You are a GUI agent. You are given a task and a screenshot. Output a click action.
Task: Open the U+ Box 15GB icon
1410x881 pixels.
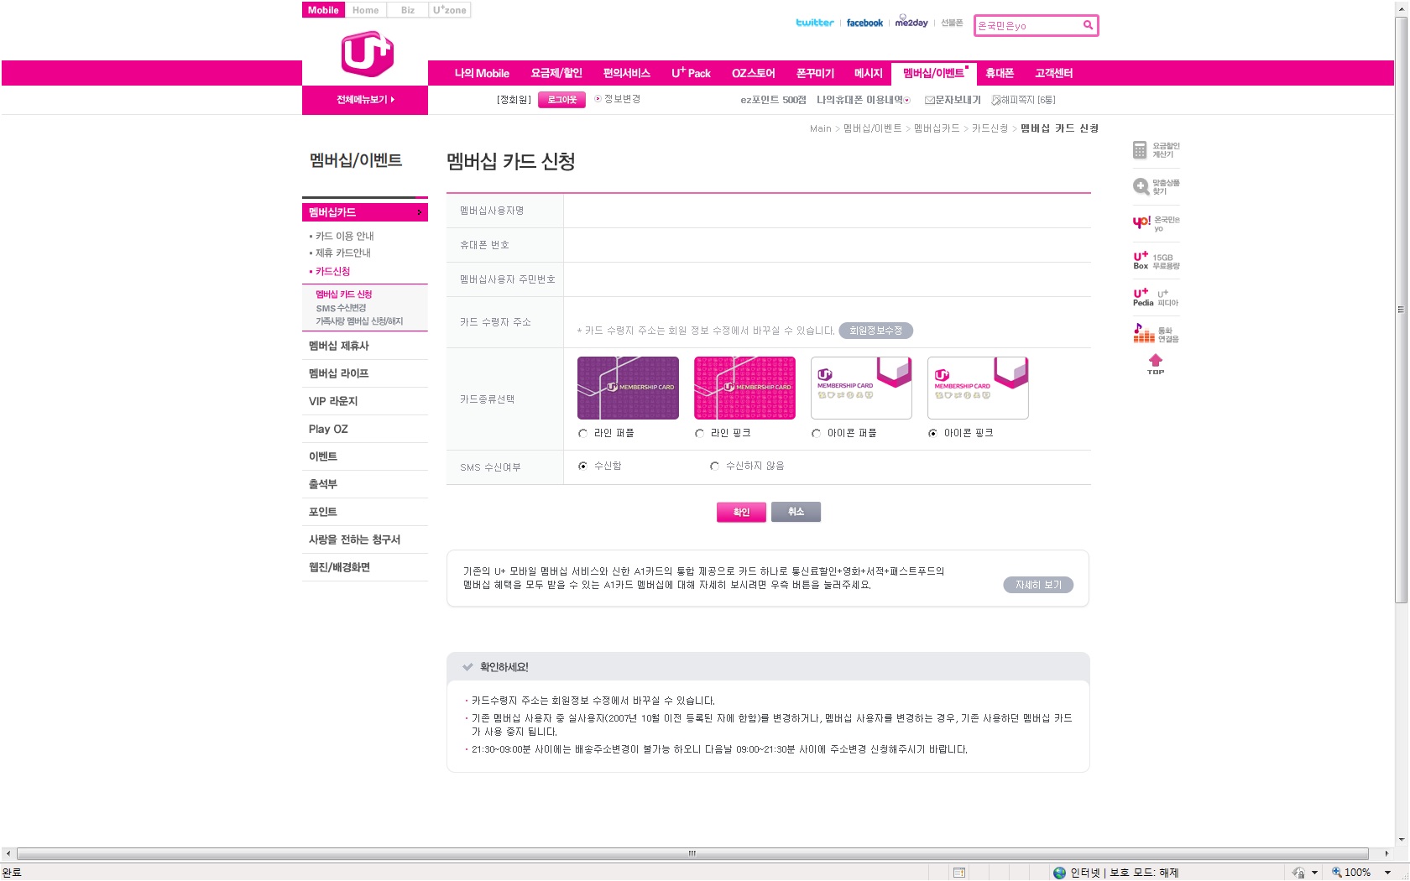pyautogui.click(x=1156, y=261)
